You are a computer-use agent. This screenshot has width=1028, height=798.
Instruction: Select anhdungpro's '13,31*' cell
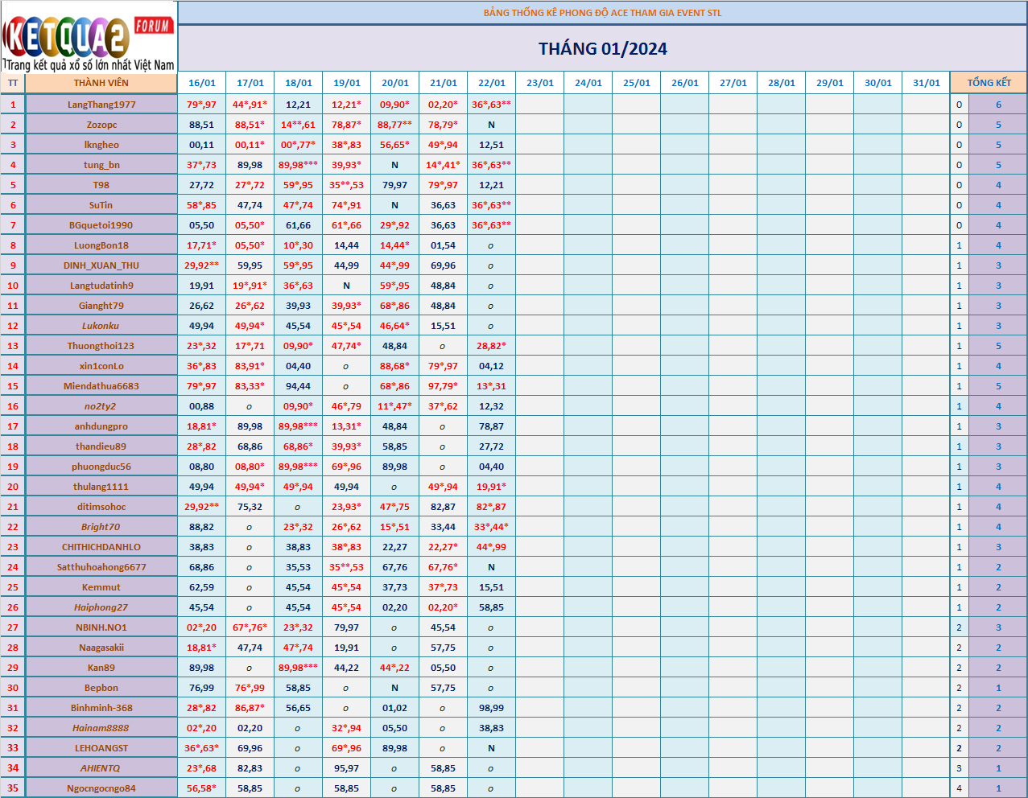pyautogui.click(x=347, y=426)
